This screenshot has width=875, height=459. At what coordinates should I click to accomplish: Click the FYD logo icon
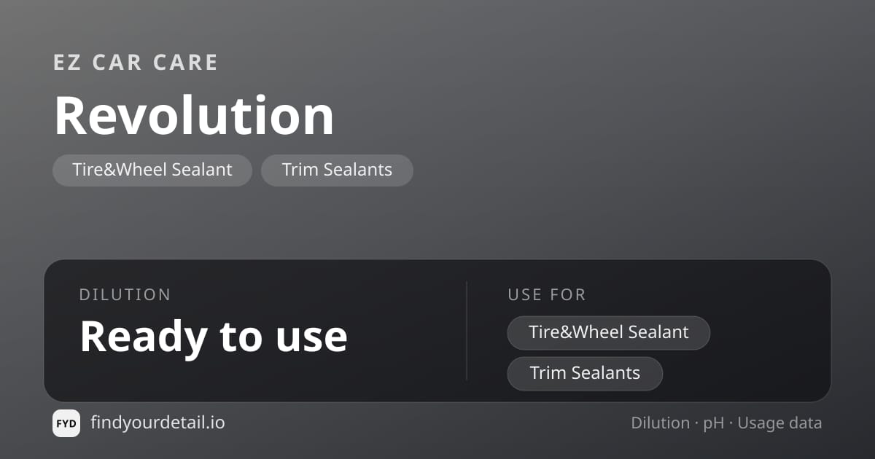pyautogui.click(x=66, y=423)
